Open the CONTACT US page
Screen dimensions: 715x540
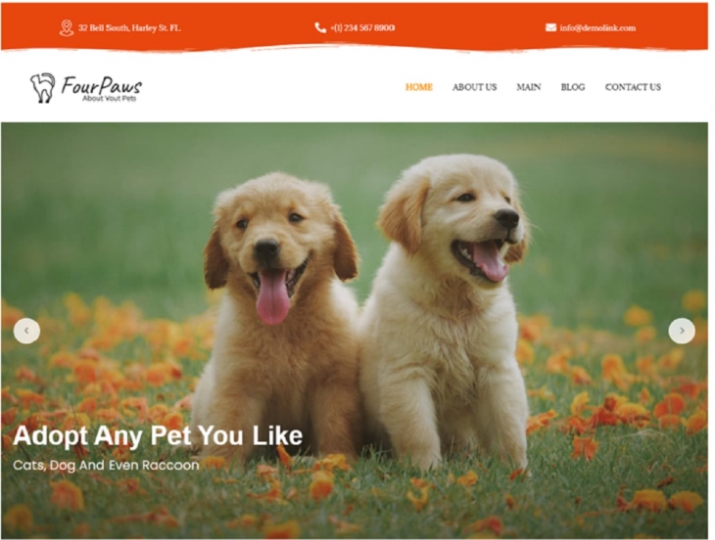pos(633,87)
